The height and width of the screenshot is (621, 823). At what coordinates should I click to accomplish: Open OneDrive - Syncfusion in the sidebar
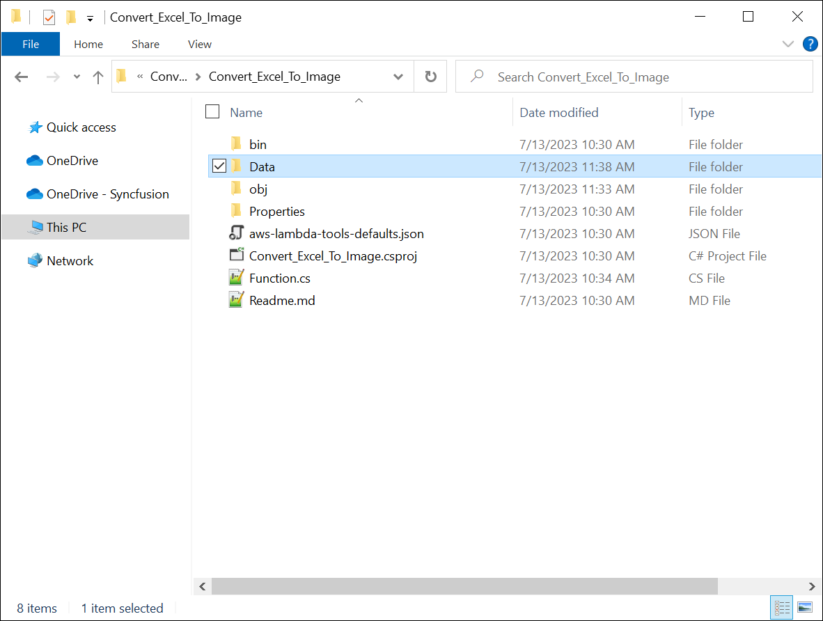pyautogui.click(x=107, y=194)
